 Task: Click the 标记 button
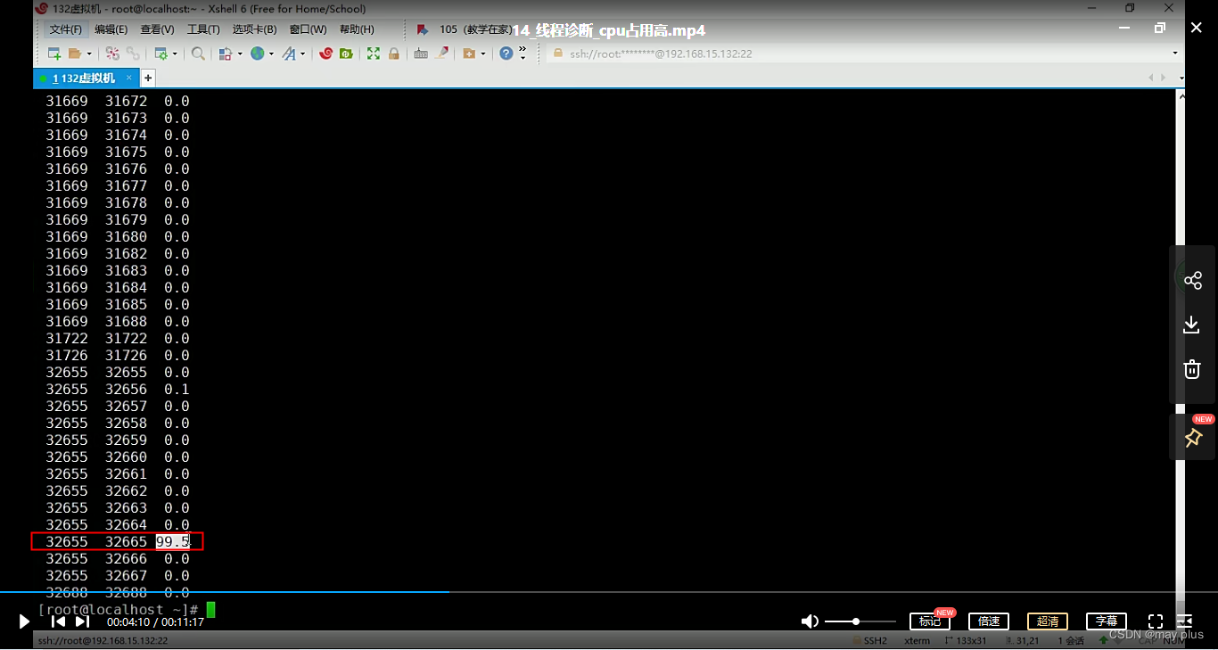[929, 621]
